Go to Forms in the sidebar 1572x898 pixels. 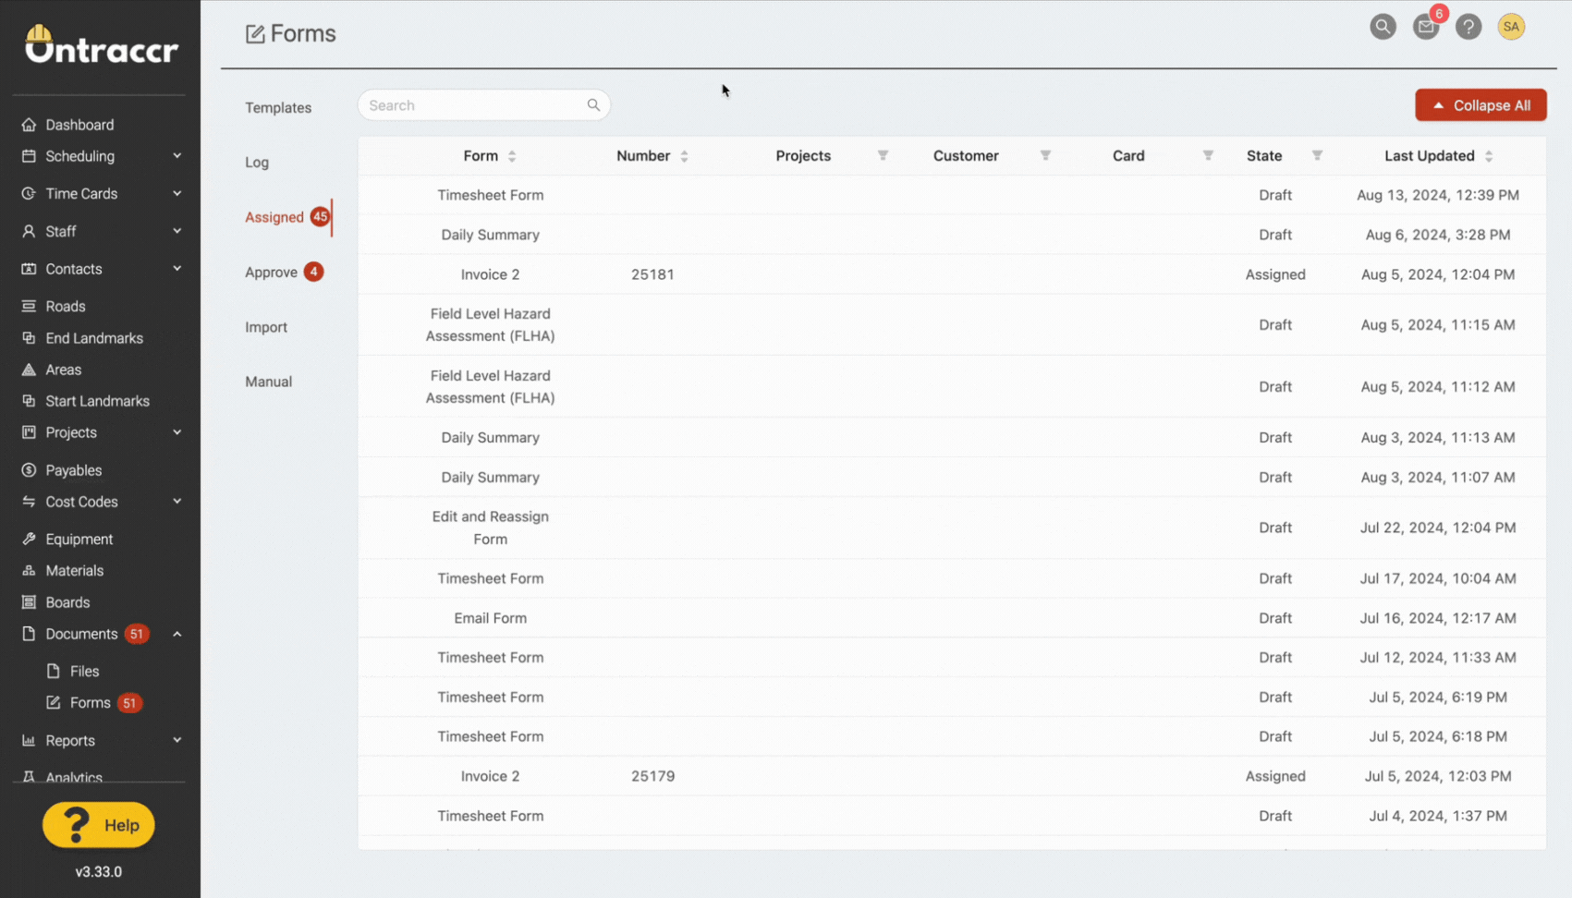[91, 703]
